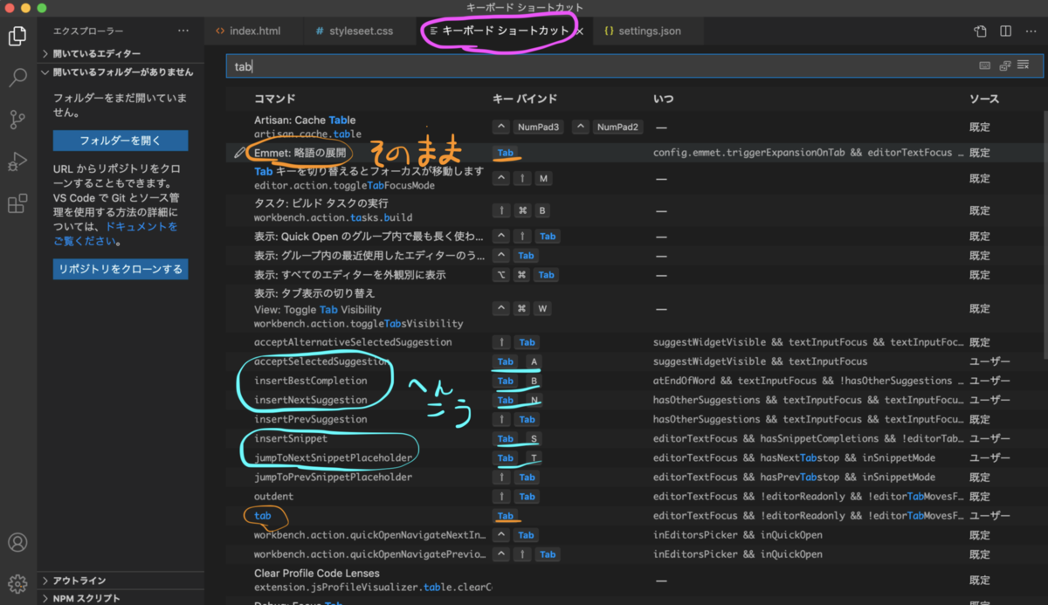Open keyboard shortcuts JSON file icon

981,31
